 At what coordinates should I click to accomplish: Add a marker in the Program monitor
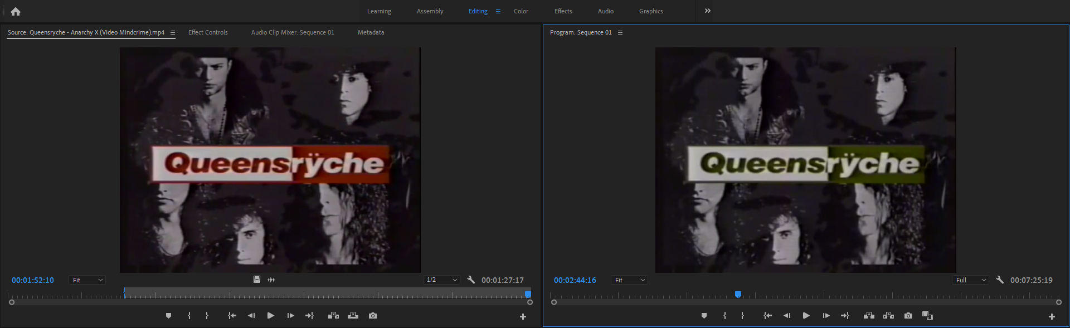point(704,316)
